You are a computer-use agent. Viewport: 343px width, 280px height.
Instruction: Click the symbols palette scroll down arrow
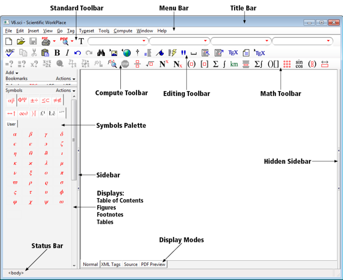pyautogui.click(x=74, y=265)
